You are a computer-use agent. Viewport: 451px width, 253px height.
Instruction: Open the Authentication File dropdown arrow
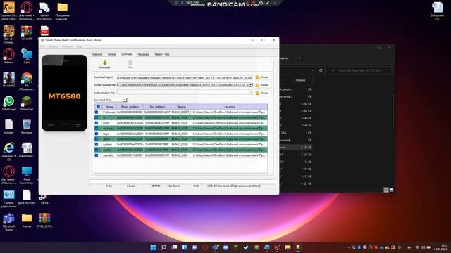point(251,93)
